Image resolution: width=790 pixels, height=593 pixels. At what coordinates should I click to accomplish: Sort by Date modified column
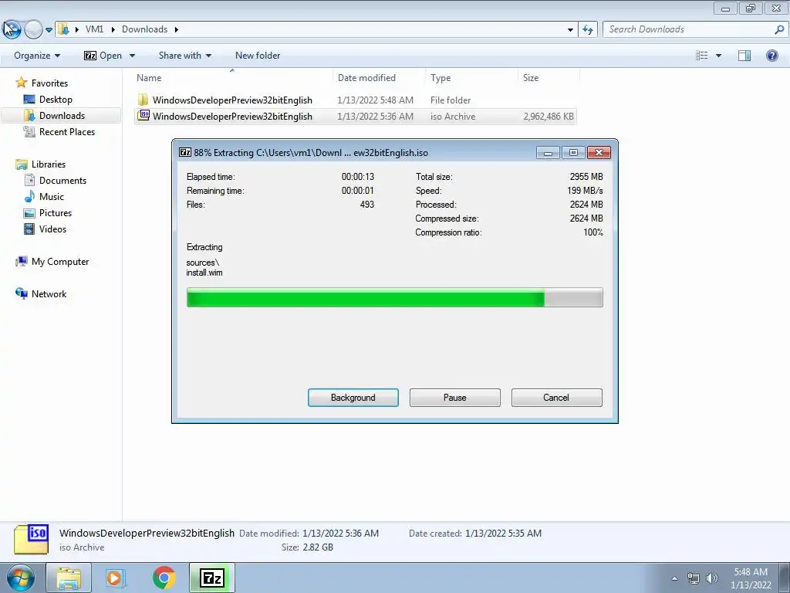tap(366, 78)
